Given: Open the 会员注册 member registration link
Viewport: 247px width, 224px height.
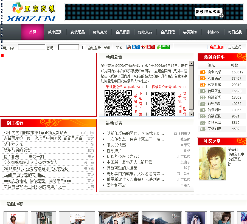Looking at the screenshot, I should click(x=217, y=47).
